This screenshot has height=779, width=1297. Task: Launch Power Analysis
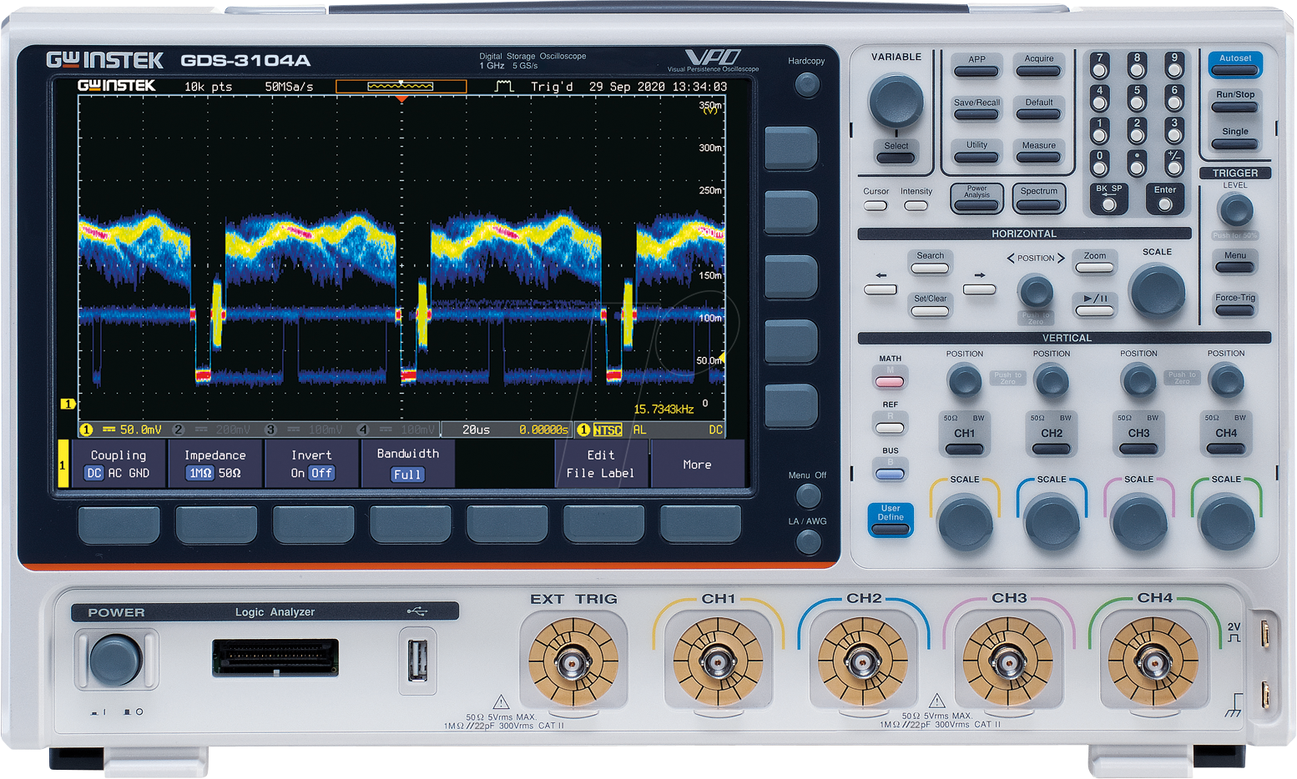977,199
